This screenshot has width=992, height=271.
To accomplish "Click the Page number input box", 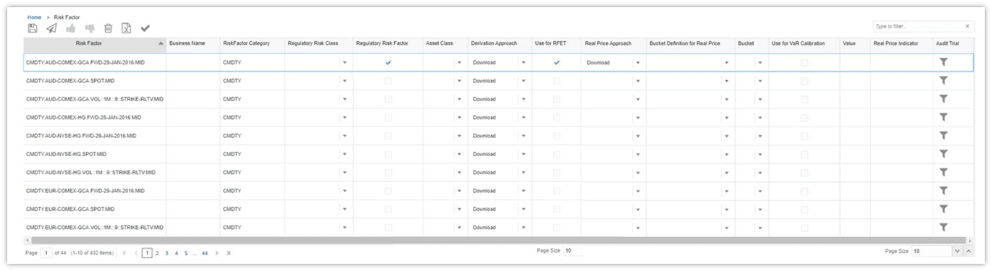I will click(x=46, y=253).
